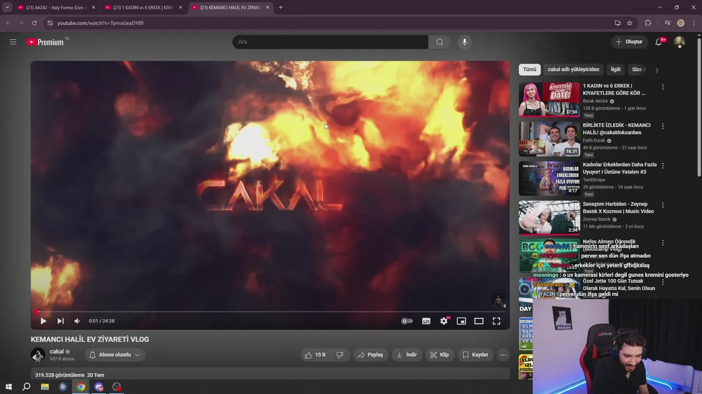Open options for Nefes Almayı Öğrendik video

[663, 242]
